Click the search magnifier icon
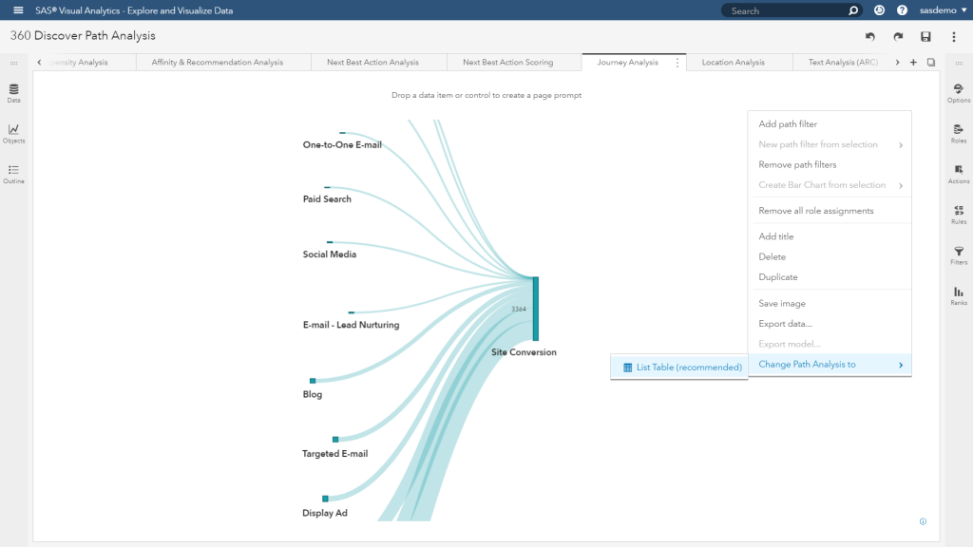This screenshot has width=973, height=547. pos(853,10)
